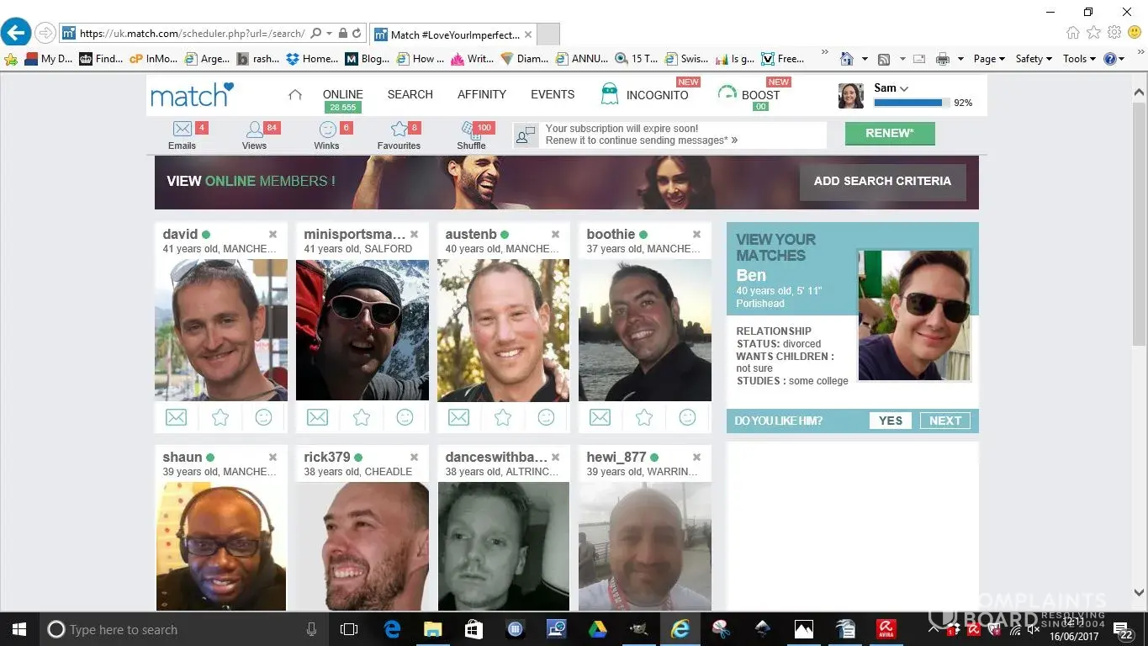Favourite minisportsma... with the star
This screenshot has width=1148, height=646.
[362, 417]
